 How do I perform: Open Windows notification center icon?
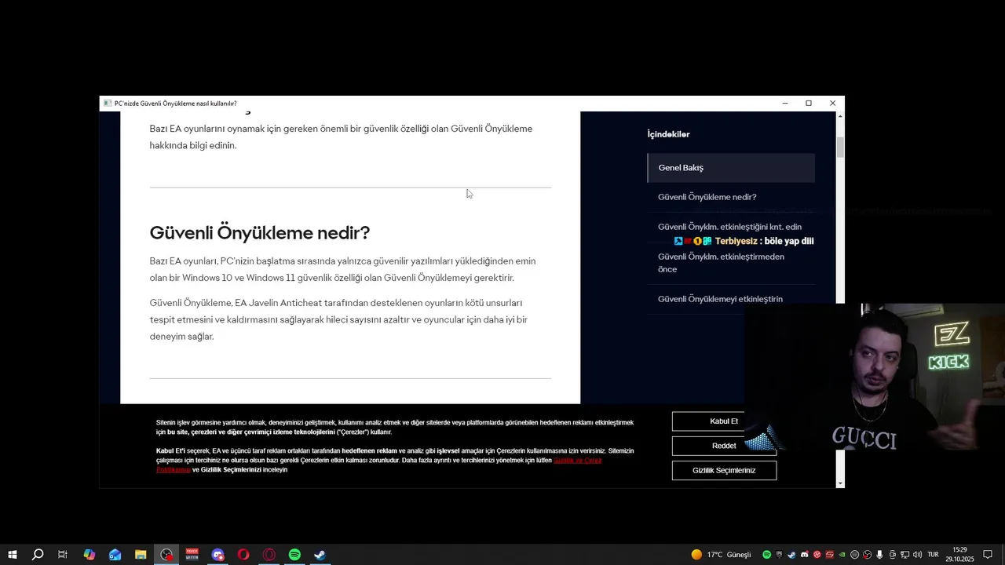tap(988, 555)
